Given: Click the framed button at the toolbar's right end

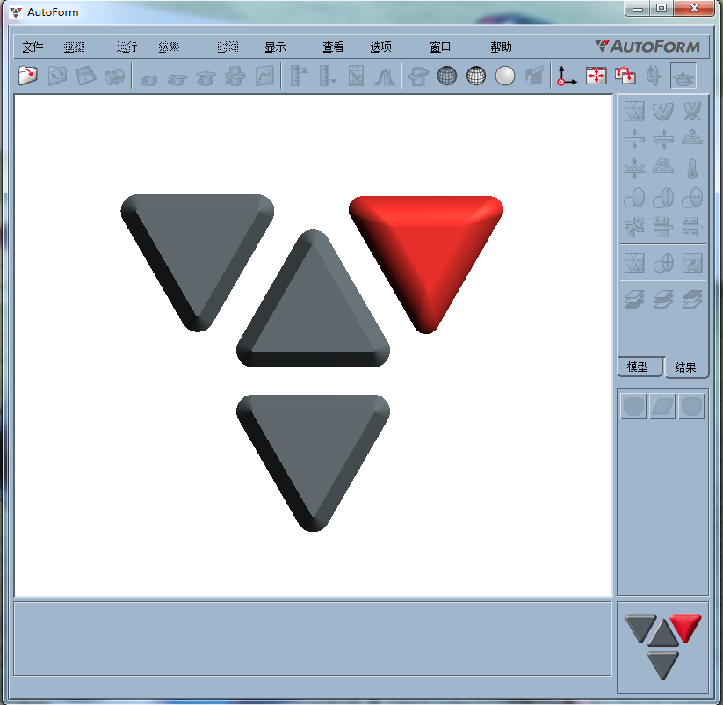Looking at the screenshot, I should [683, 76].
